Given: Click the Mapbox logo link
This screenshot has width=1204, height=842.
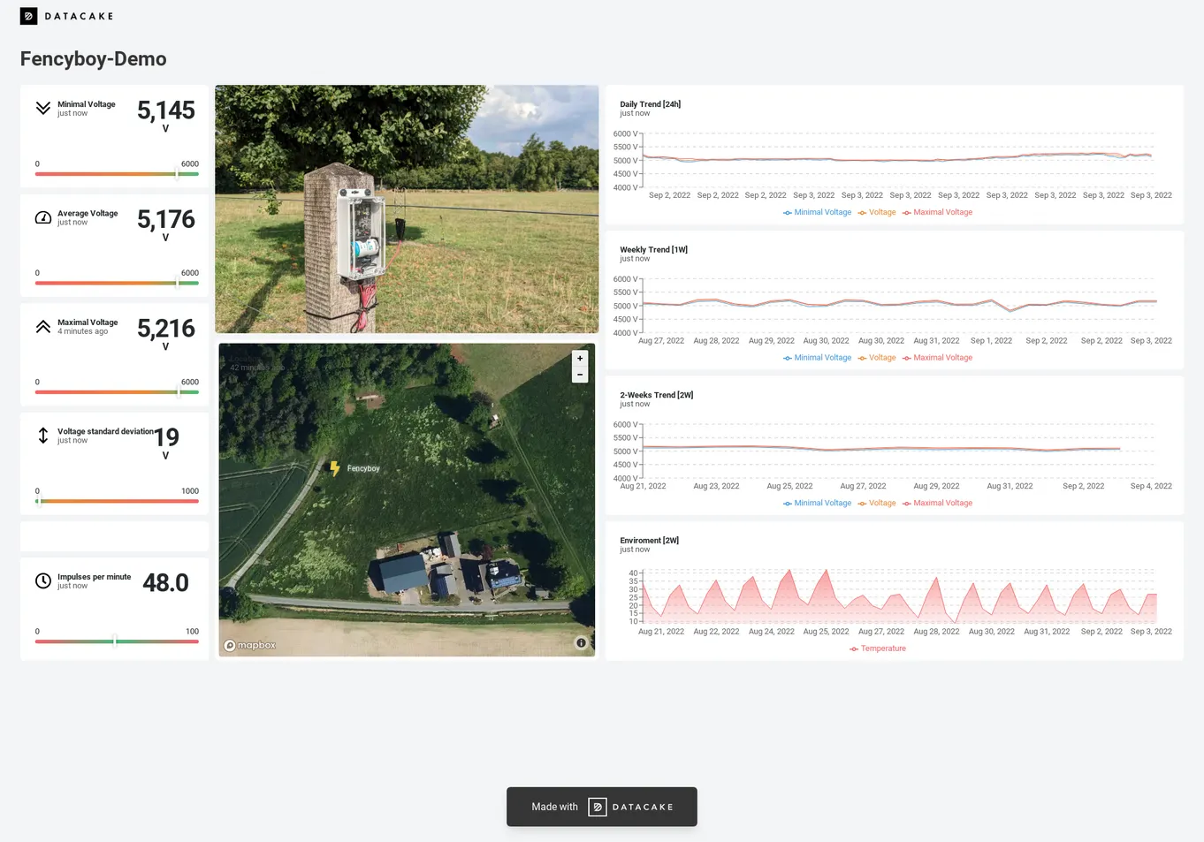Looking at the screenshot, I should [x=250, y=645].
